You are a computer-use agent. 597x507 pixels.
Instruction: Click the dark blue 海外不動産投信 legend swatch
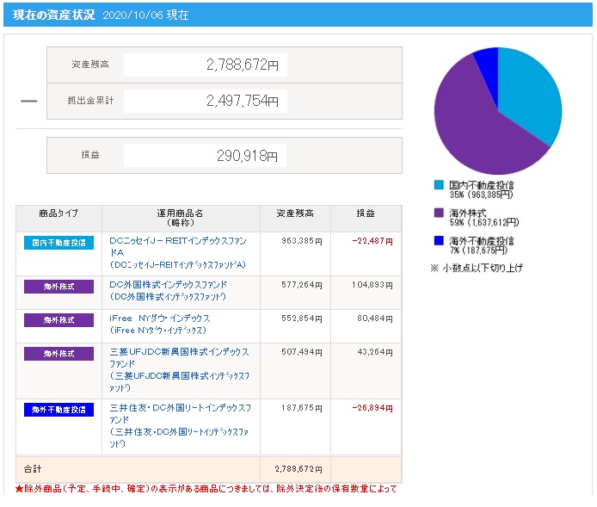tap(439, 240)
